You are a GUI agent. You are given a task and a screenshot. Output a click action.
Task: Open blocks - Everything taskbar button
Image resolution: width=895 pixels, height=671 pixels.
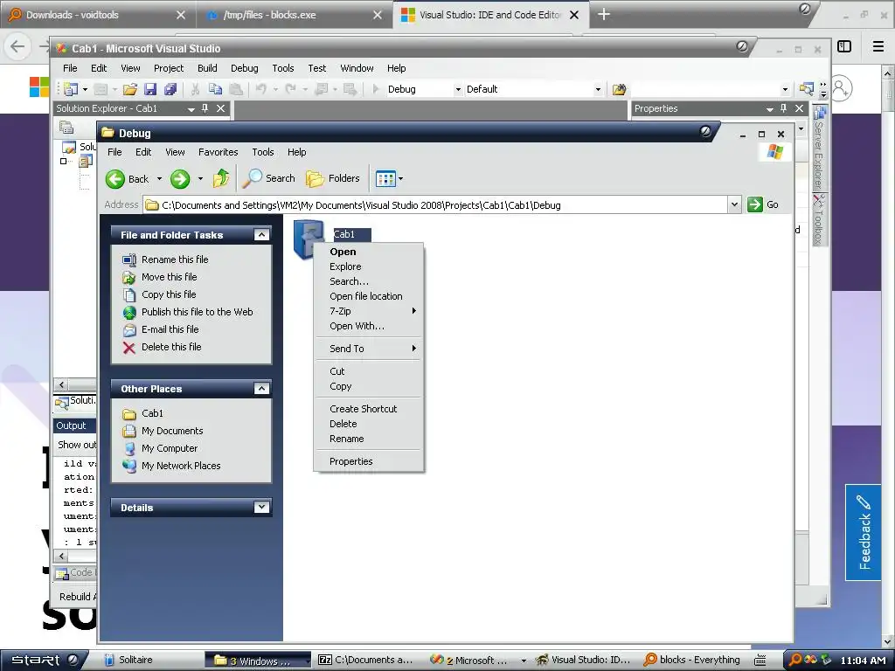[x=692, y=661]
